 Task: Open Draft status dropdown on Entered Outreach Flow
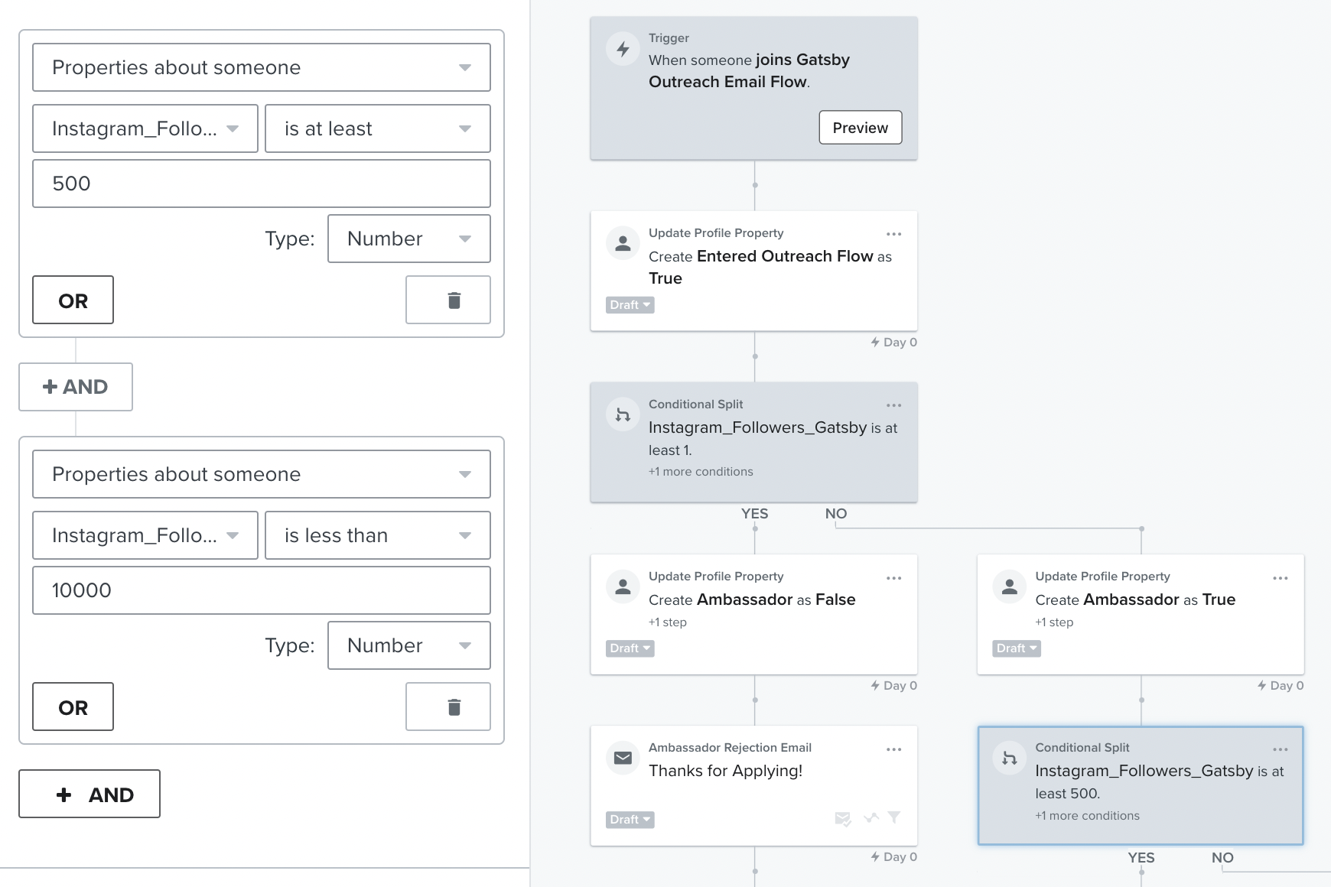pyautogui.click(x=630, y=305)
